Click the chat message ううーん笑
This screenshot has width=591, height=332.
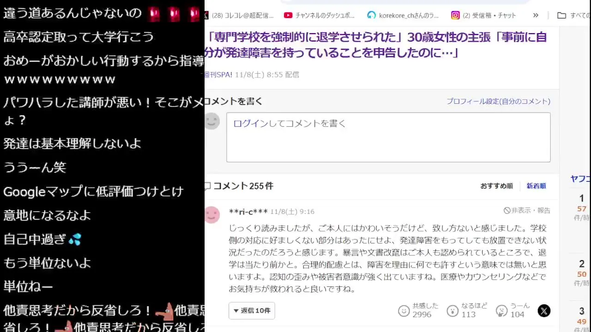pyautogui.click(x=35, y=167)
